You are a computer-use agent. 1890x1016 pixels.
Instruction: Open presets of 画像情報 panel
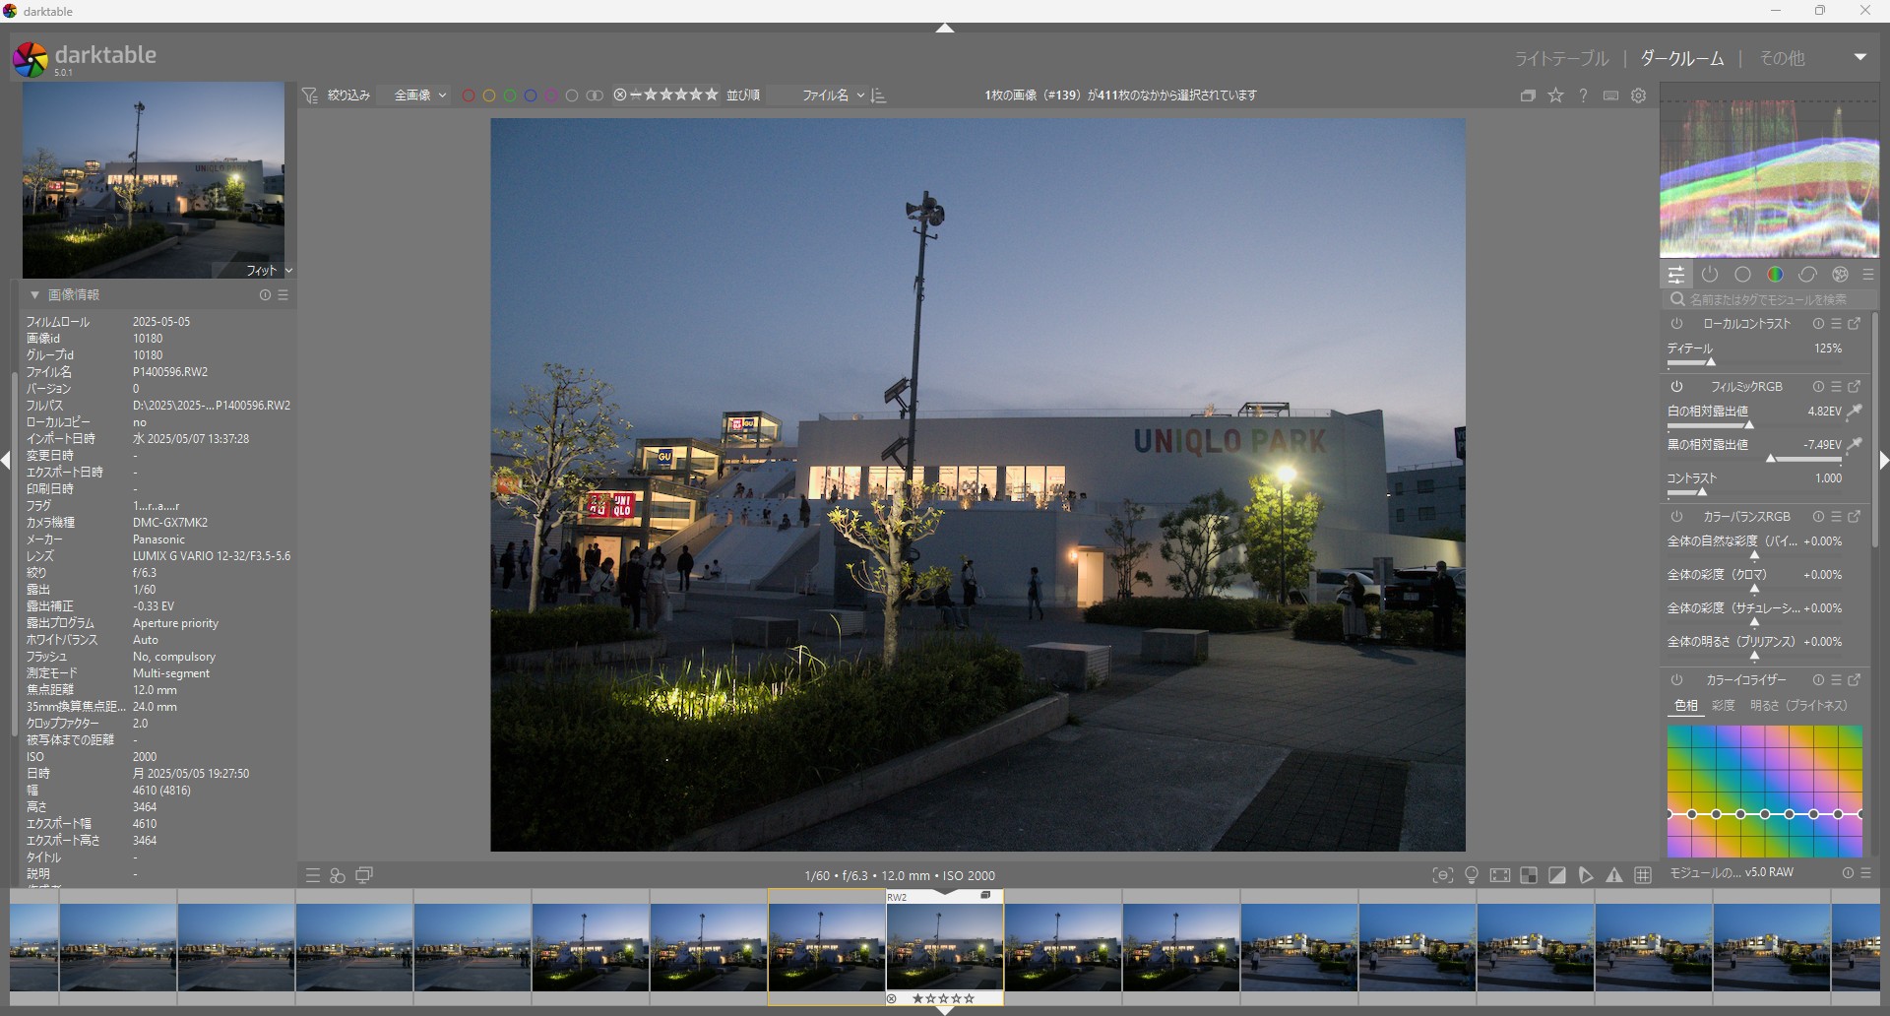pos(283,295)
